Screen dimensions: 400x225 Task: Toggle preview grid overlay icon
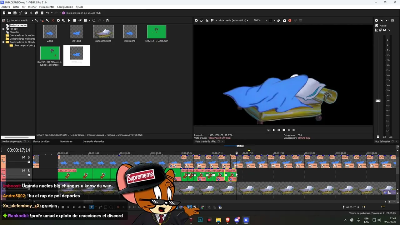[x=270, y=20]
